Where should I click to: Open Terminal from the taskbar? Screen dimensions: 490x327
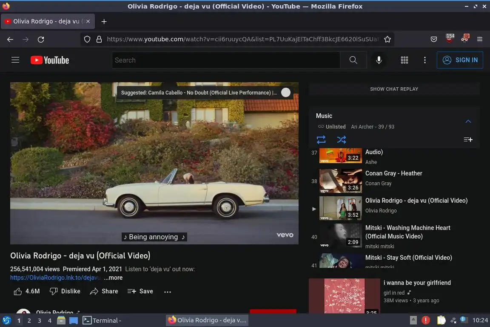(x=102, y=321)
